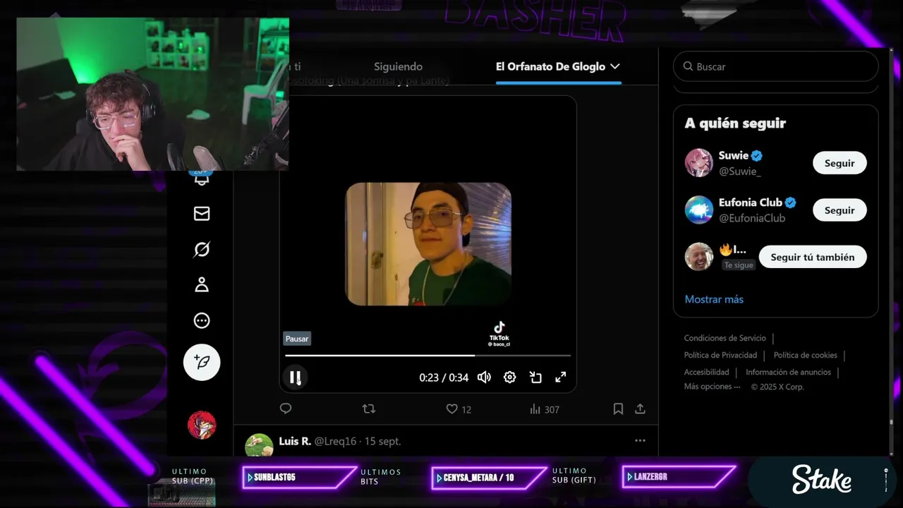Open Luis R. profile name
This screenshot has height=508, width=903.
pos(295,441)
